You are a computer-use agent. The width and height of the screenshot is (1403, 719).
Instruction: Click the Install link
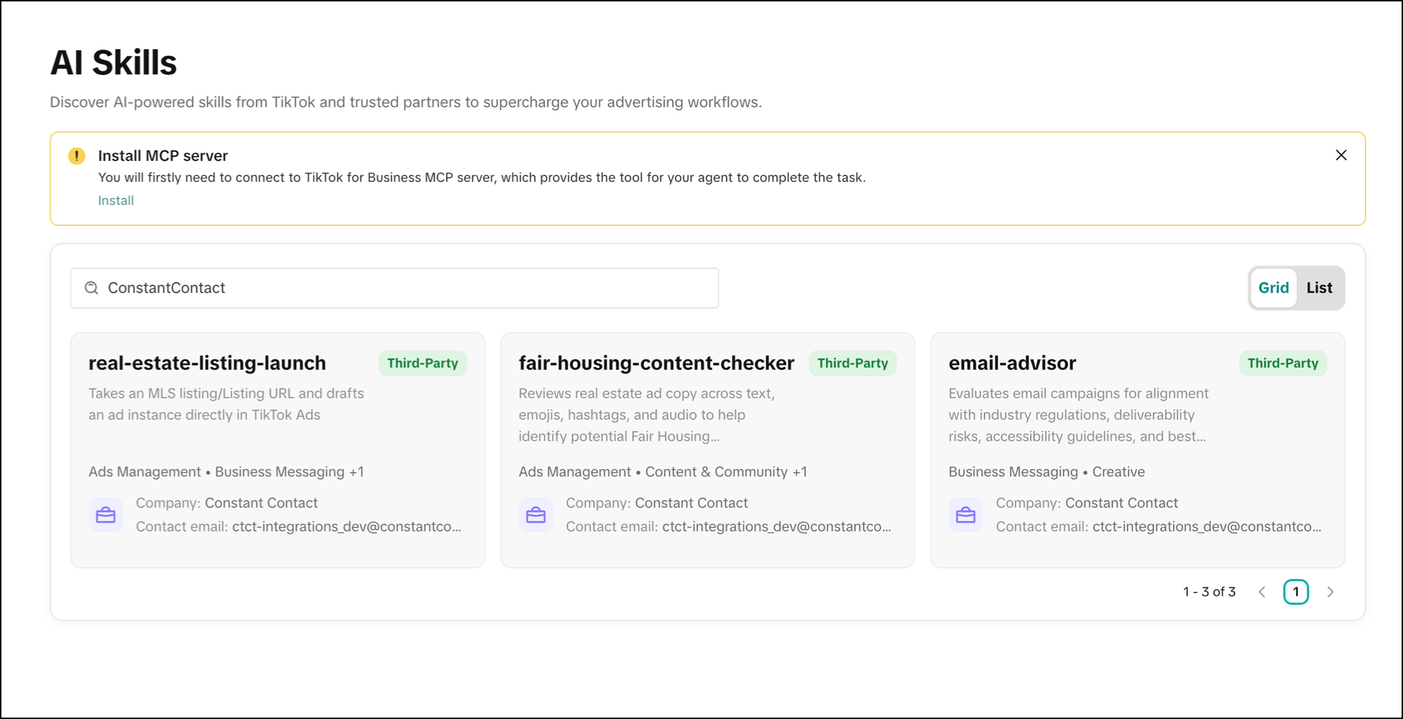pos(116,201)
